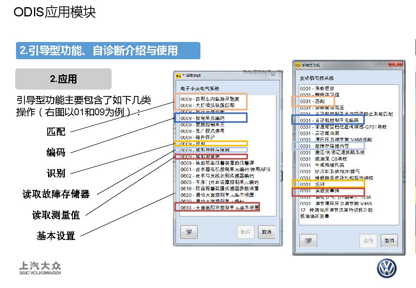The image size is (416, 288).
Task: Select '0001 - 生成就绪代码' entry
Action: click(x=322, y=165)
